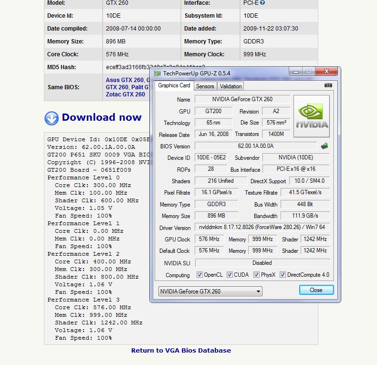The width and height of the screenshot is (377, 365).
Task: Follow the Return to VGA Bios Database link
Action: (x=181, y=350)
